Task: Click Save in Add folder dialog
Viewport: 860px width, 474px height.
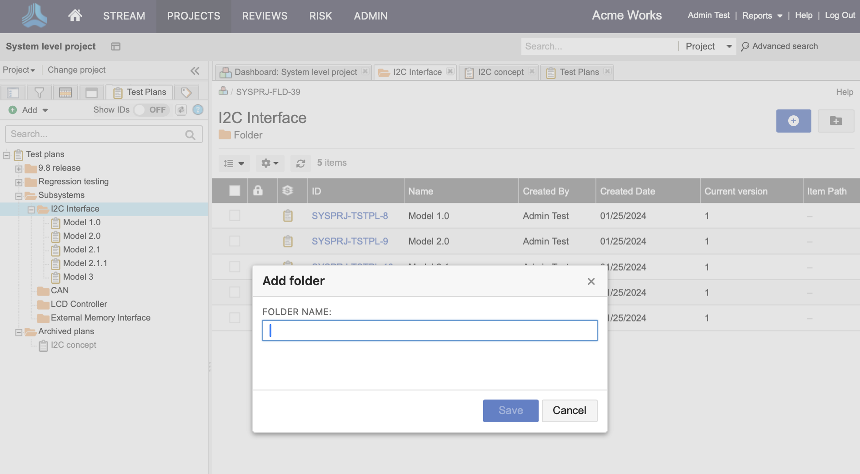Action: pyautogui.click(x=510, y=410)
